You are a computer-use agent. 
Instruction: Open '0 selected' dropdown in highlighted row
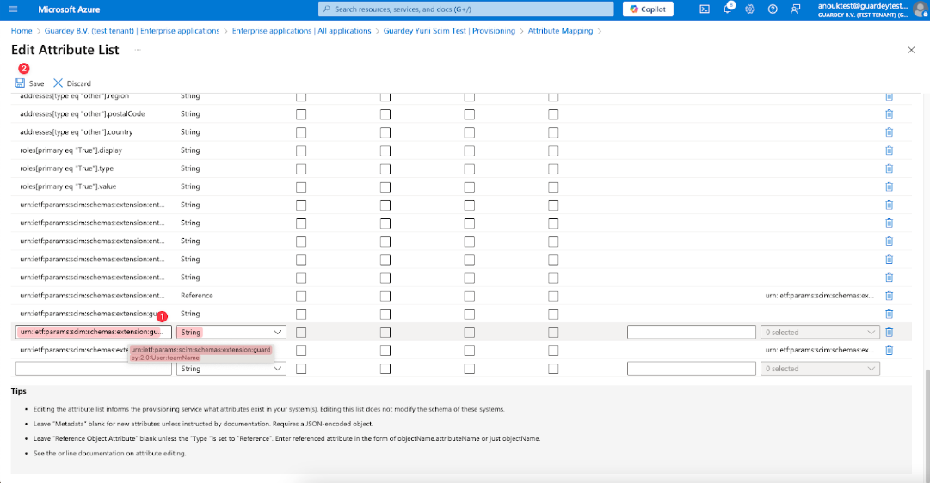pyautogui.click(x=820, y=332)
